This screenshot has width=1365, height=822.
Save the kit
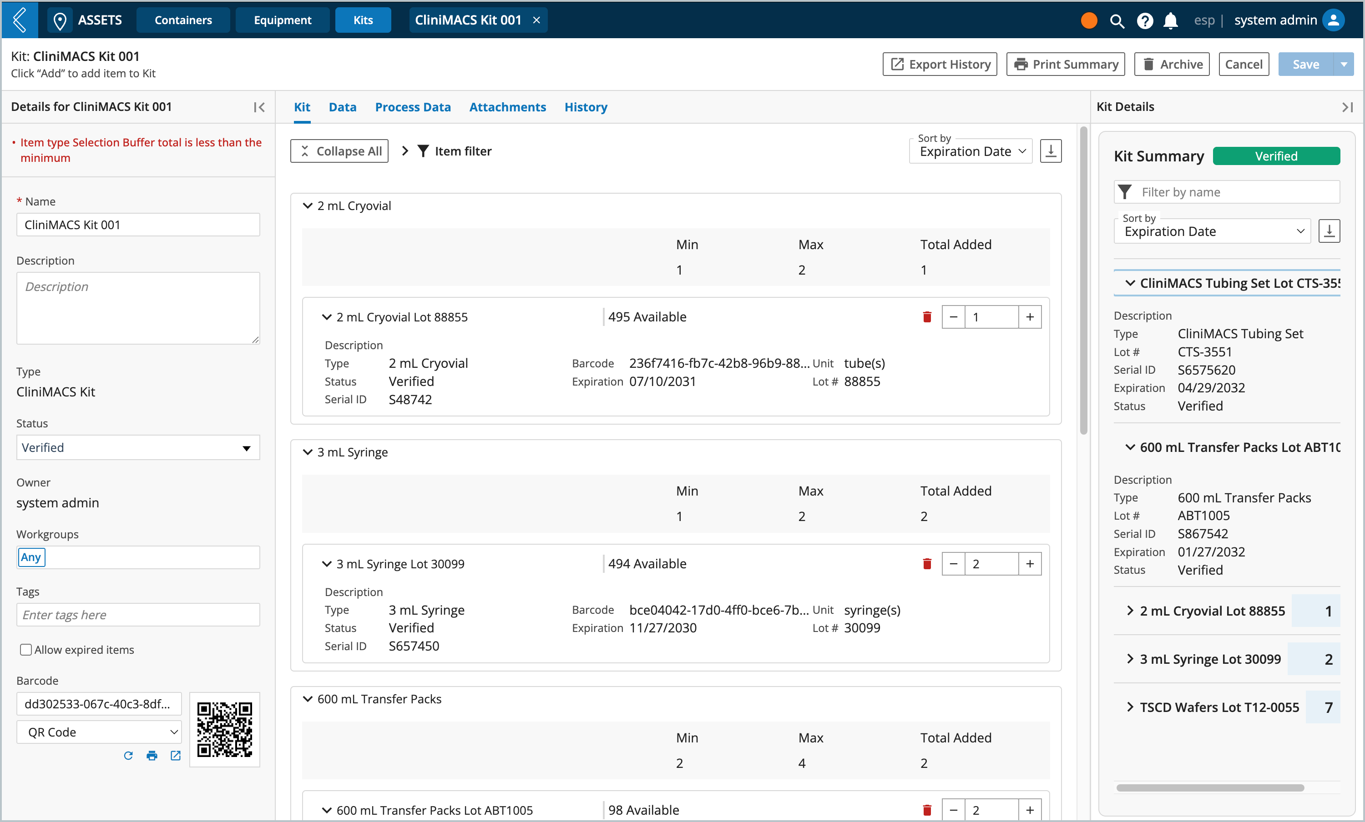click(x=1306, y=64)
